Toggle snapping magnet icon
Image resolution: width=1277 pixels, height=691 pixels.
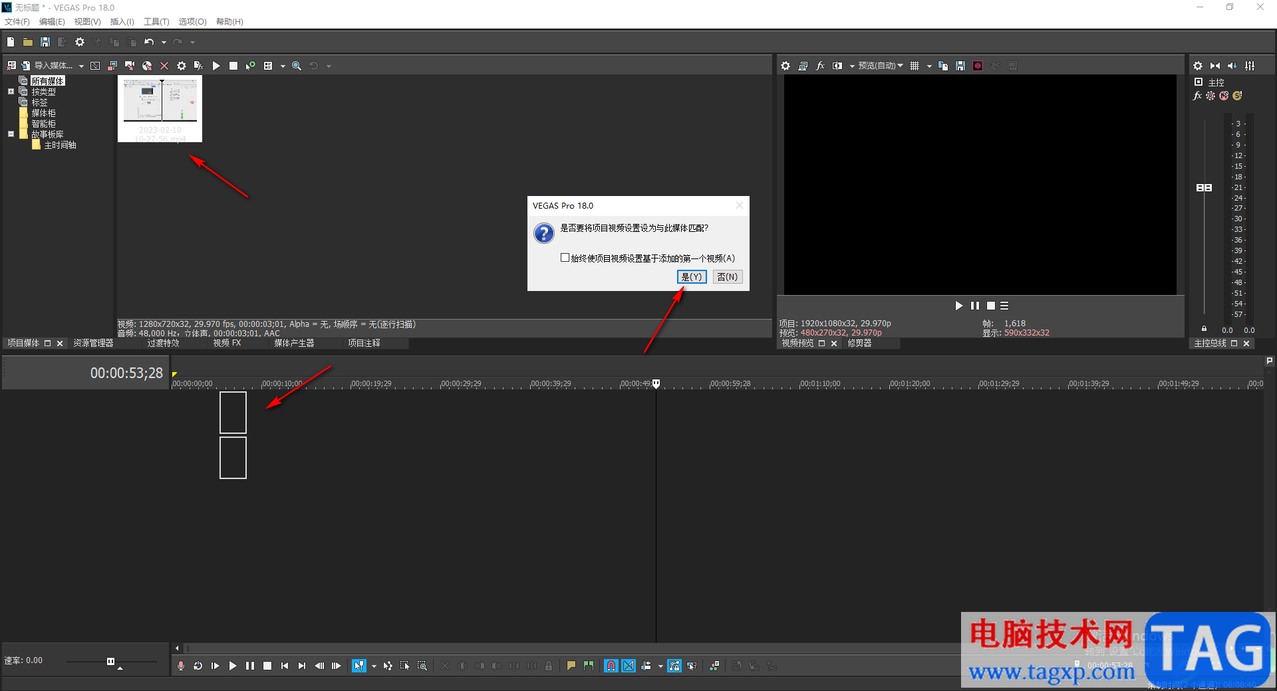pyautogui.click(x=611, y=666)
